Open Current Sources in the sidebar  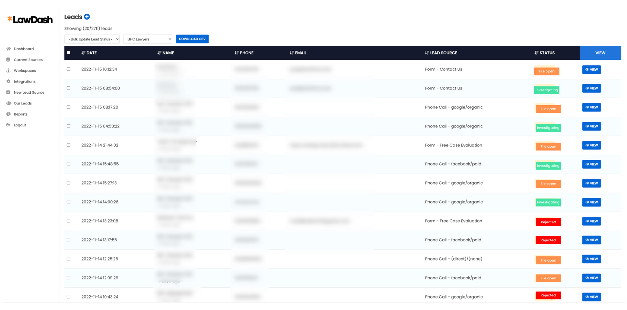click(28, 60)
